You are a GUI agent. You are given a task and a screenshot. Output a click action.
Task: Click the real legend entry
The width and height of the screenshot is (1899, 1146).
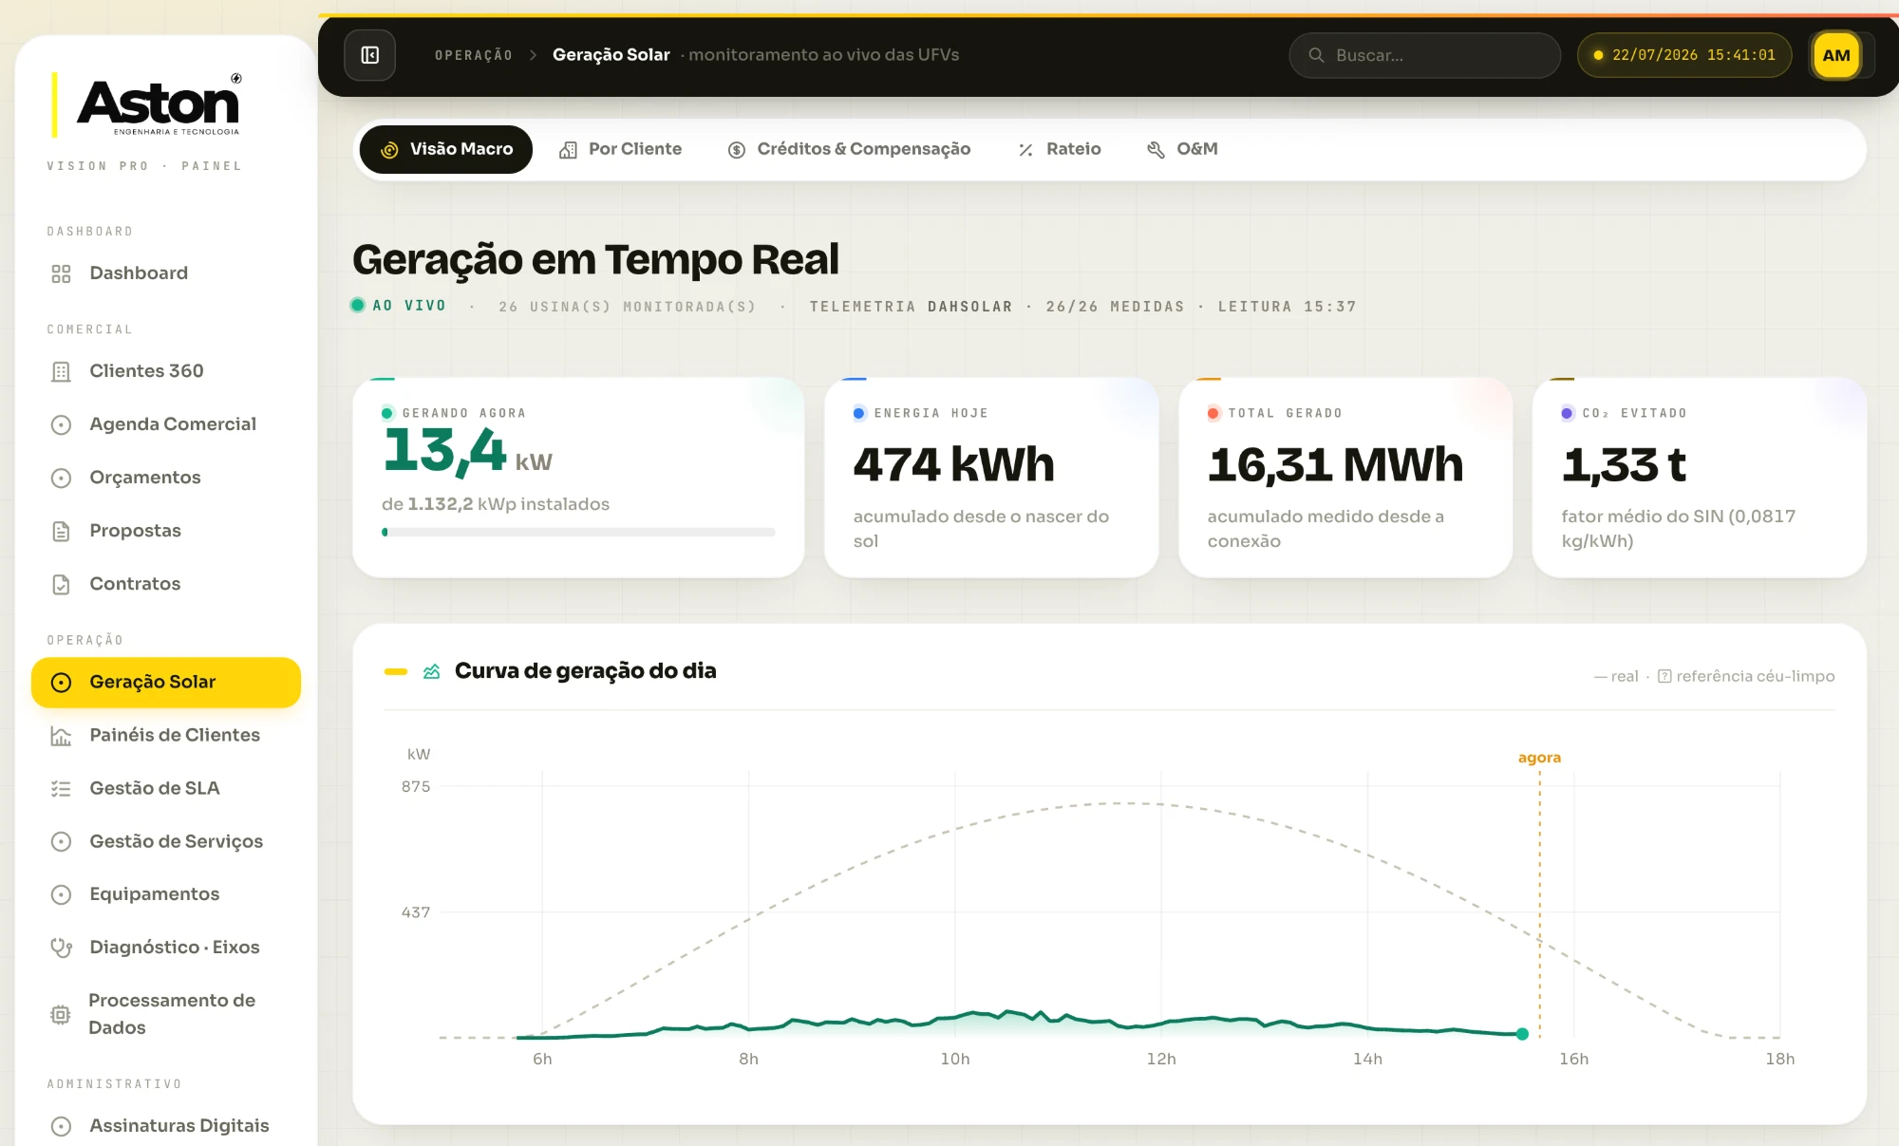tap(1617, 676)
